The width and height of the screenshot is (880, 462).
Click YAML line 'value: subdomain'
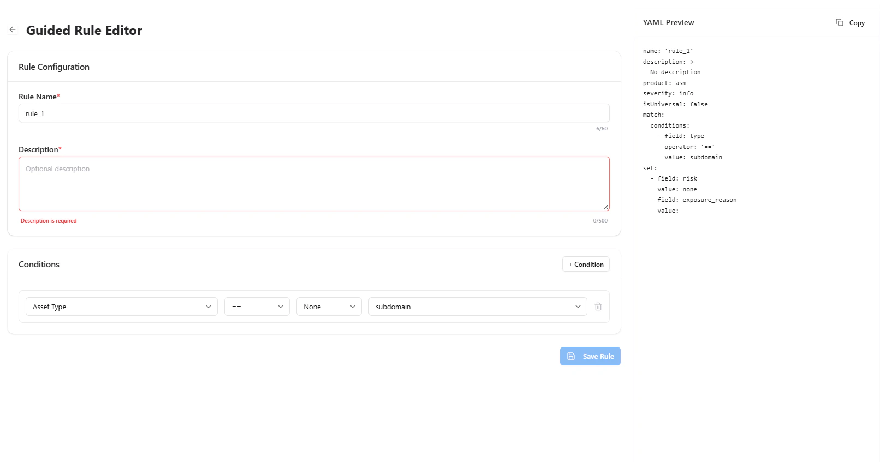(693, 157)
